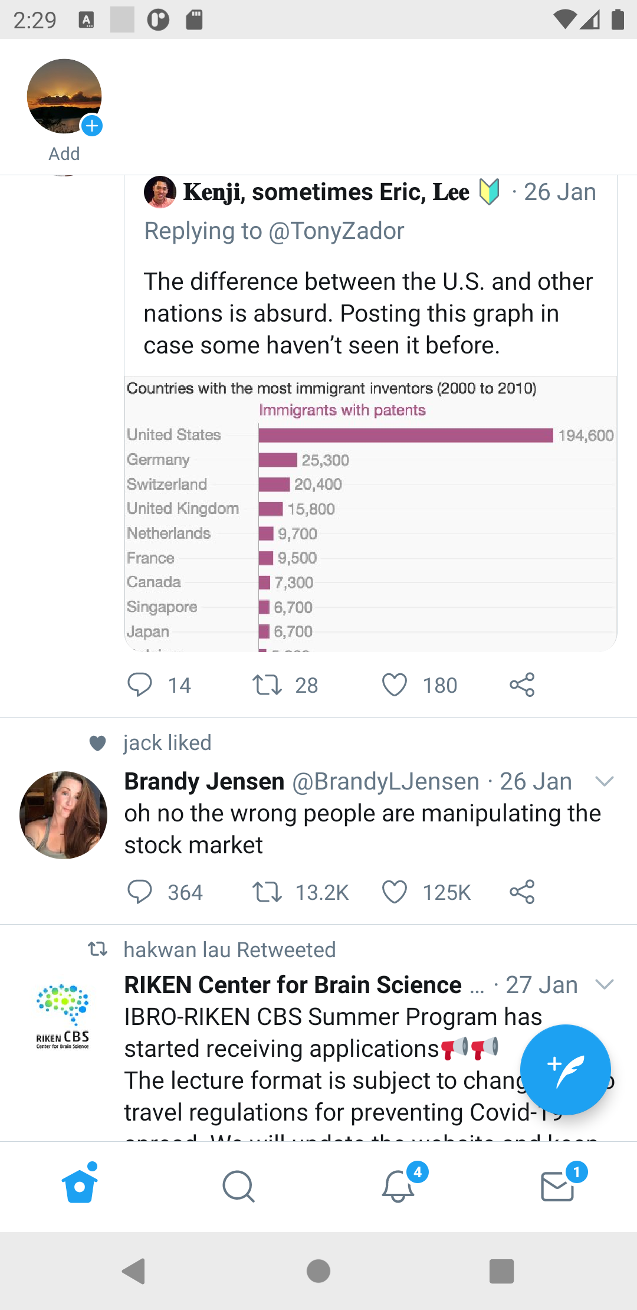The height and width of the screenshot is (1310, 637).
Task: Like Brandy Jensen's stock market tweet
Action: pyautogui.click(x=395, y=892)
